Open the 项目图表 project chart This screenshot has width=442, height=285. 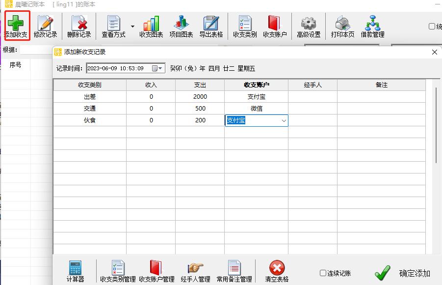(181, 26)
